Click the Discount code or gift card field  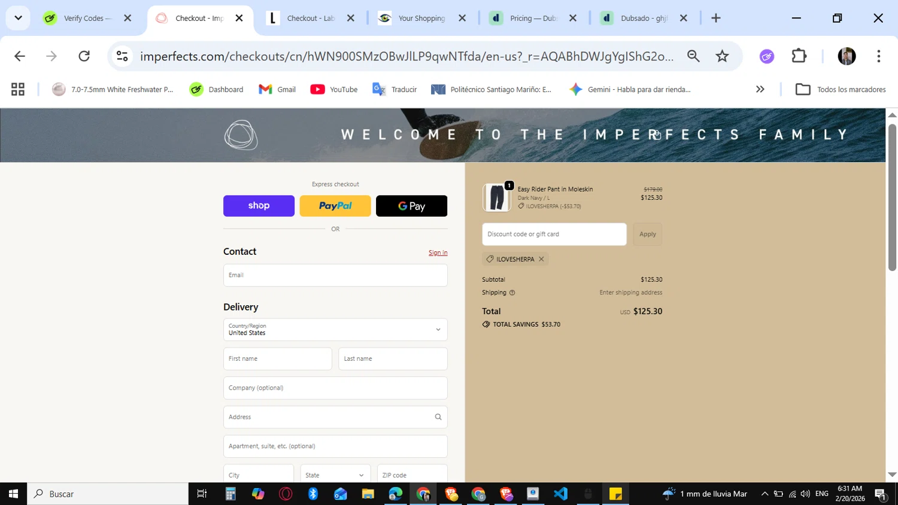554,234
